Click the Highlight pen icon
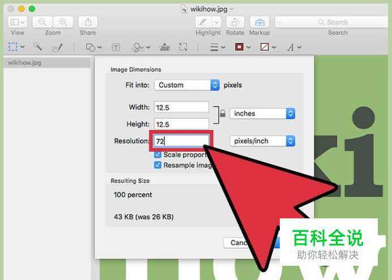This screenshot has height=280, width=392. click(203, 22)
